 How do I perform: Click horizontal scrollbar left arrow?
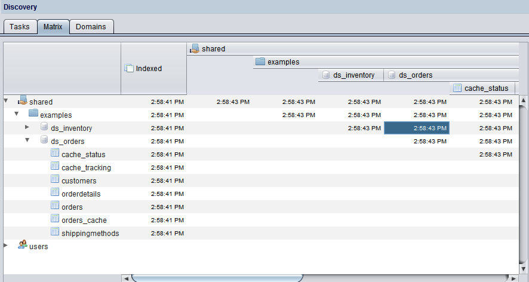[126, 278]
